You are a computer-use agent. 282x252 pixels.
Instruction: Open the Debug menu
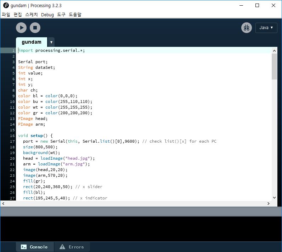[47, 15]
